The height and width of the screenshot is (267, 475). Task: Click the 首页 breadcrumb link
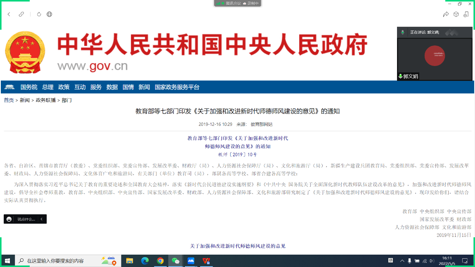coord(9,100)
